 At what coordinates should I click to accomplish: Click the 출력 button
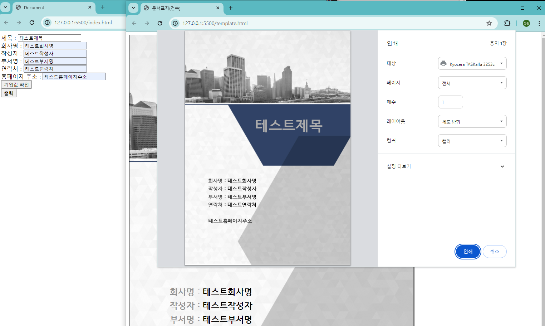9,93
